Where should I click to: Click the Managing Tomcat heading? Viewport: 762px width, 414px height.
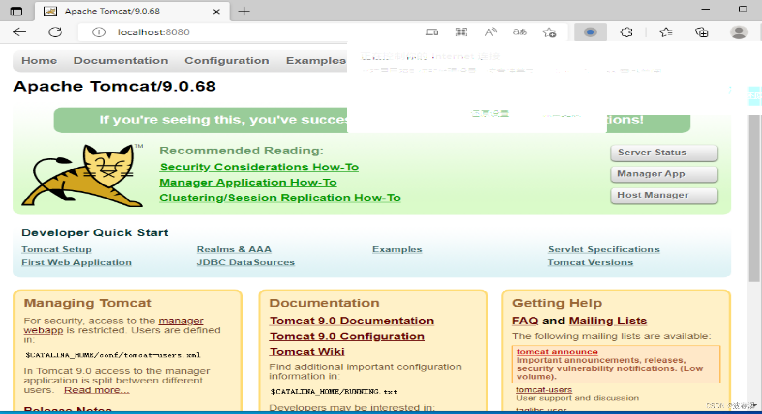(88, 303)
